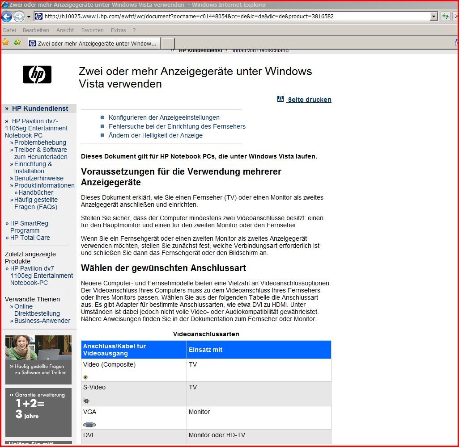Open the Favorites Center star icon

click(x=5, y=42)
